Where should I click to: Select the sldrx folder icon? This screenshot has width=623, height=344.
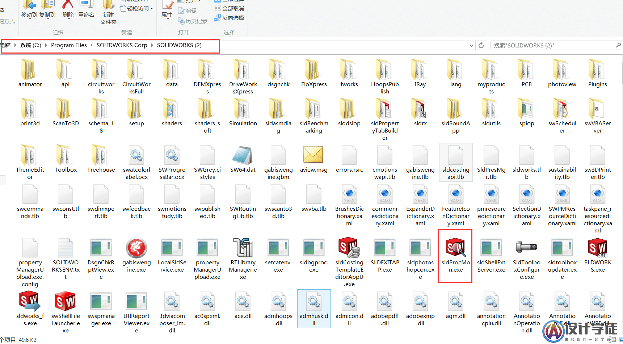pyautogui.click(x=420, y=109)
